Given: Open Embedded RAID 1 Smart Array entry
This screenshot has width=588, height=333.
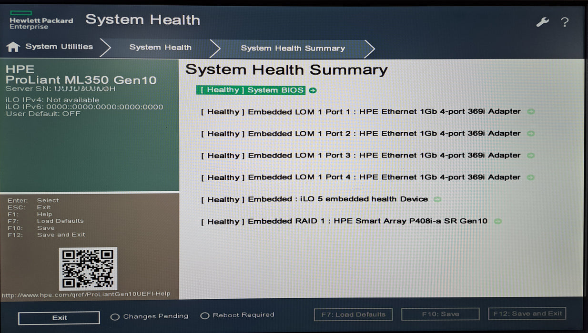Looking at the screenshot, I should point(344,221).
